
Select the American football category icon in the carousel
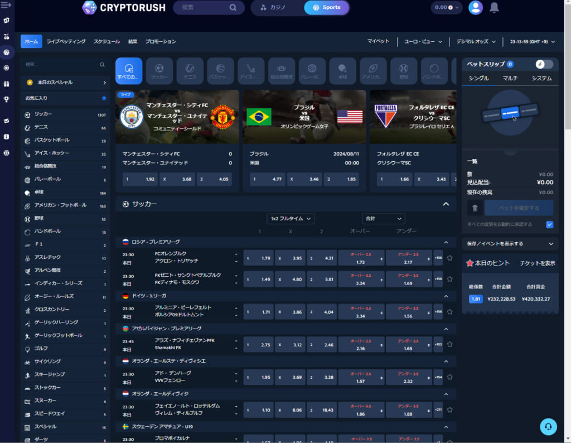(x=373, y=71)
